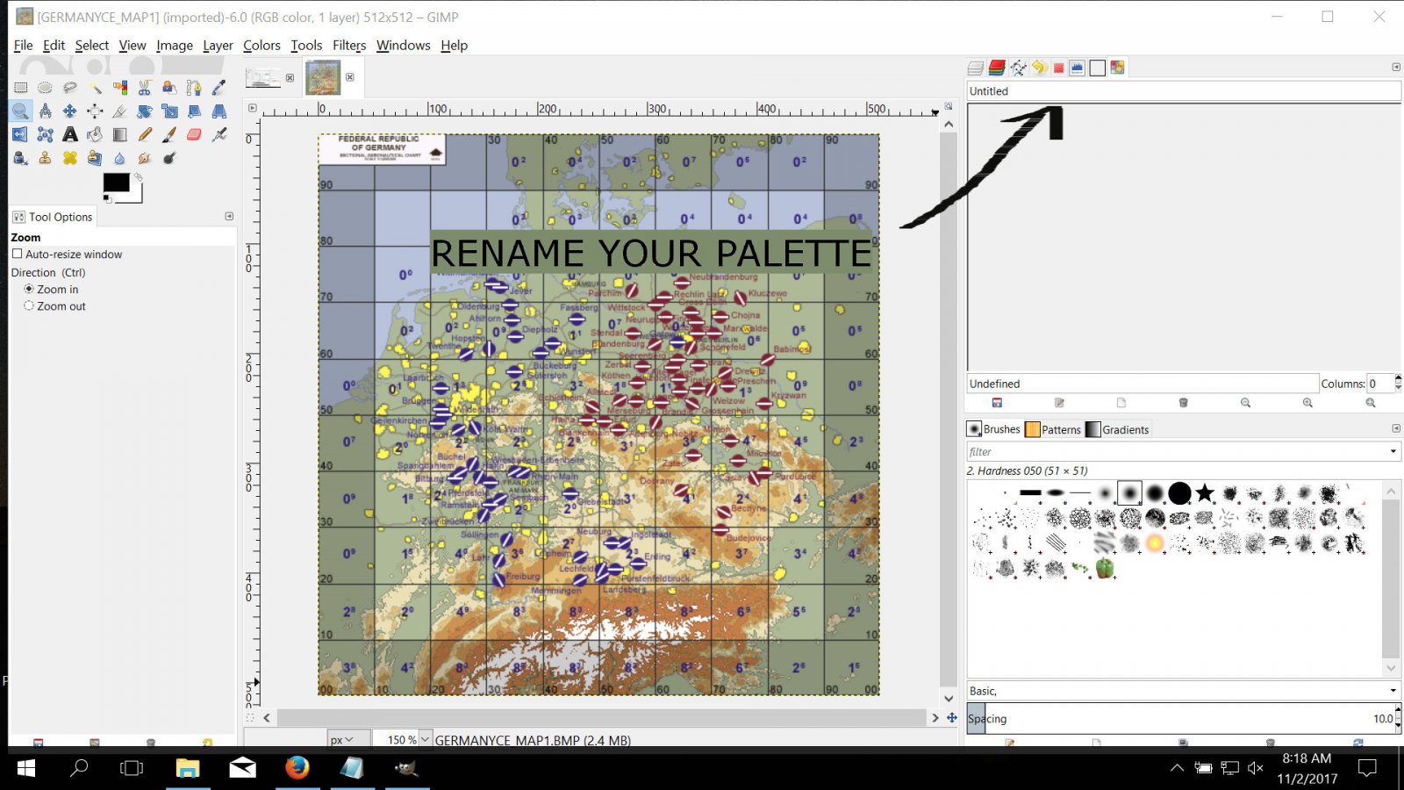This screenshot has width=1404, height=790.
Task: Click the save palette icon
Action: 997,403
